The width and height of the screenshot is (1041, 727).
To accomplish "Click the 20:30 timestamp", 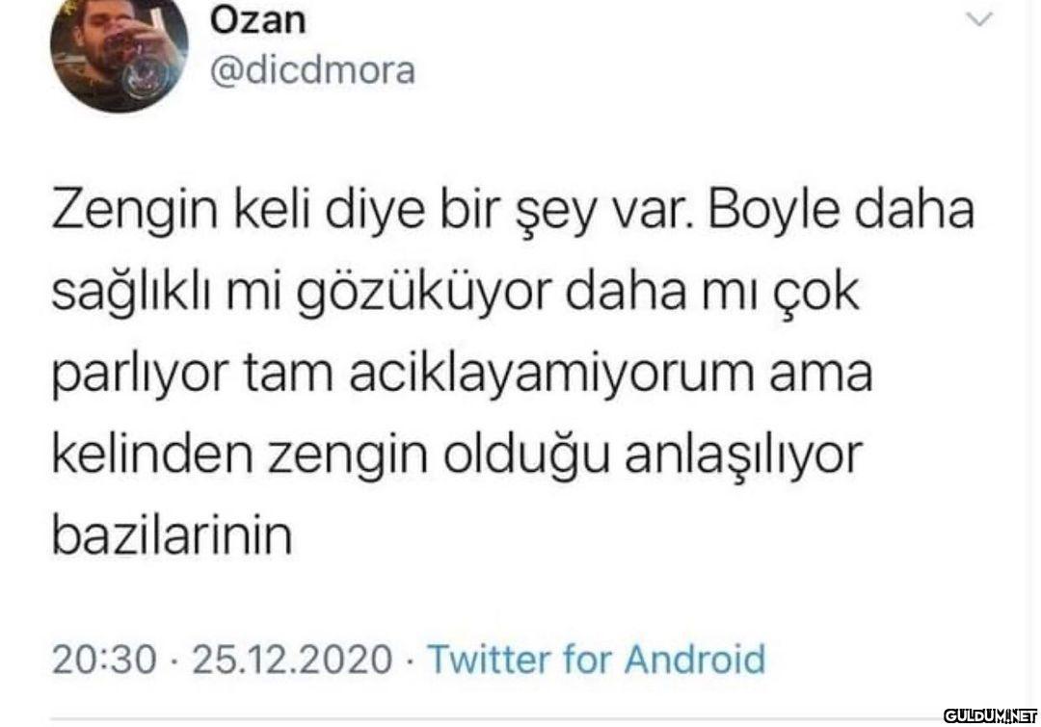I will (x=104, y=660).
